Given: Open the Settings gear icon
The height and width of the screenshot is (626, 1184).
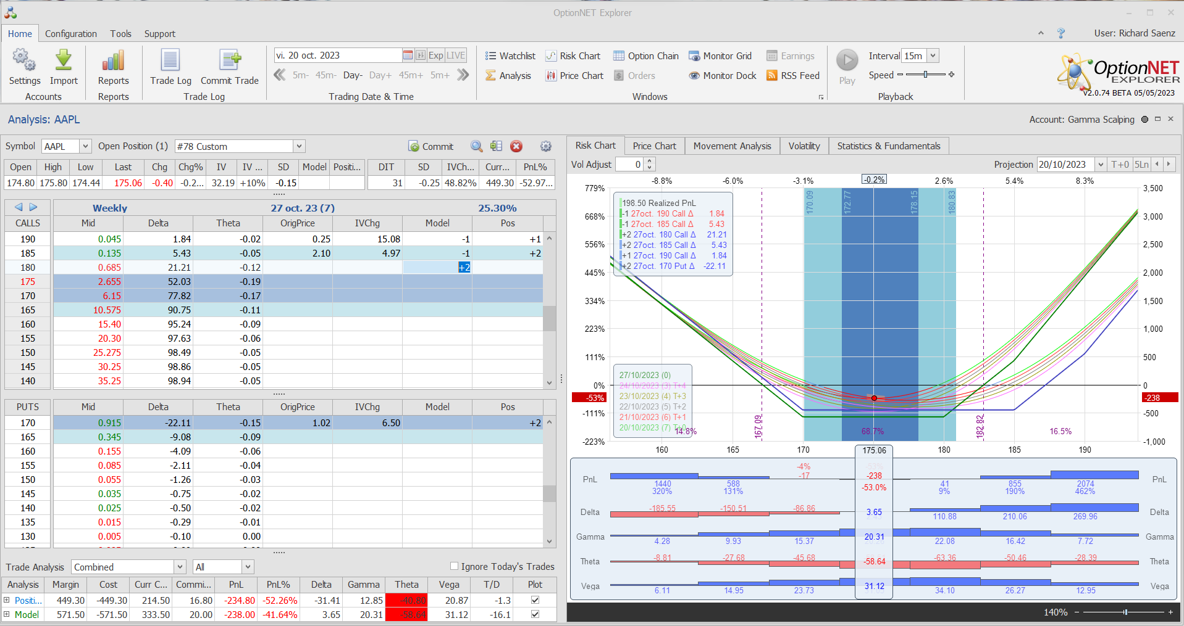Looking at the screenshot, I should click(24, 60).
